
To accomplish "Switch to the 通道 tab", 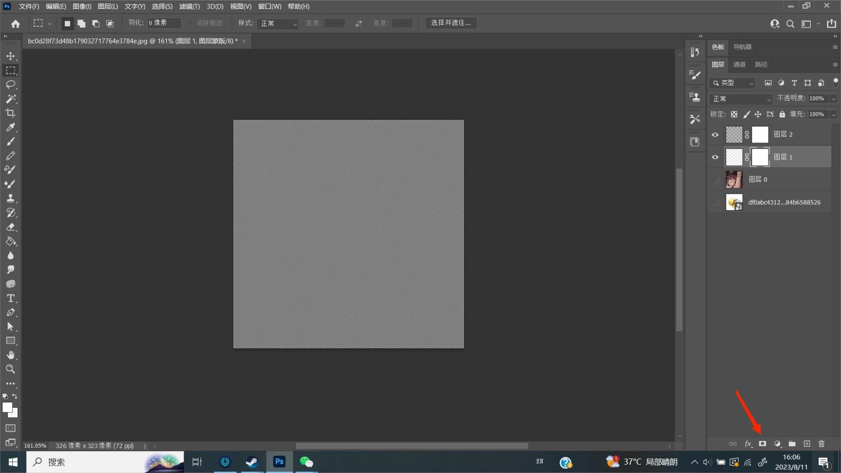I will (739, 65).
